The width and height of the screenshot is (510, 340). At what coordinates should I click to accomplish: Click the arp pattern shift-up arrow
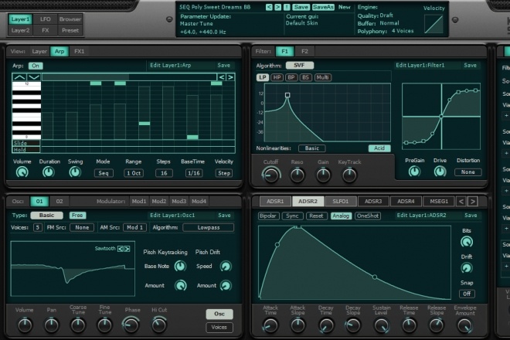19,77
